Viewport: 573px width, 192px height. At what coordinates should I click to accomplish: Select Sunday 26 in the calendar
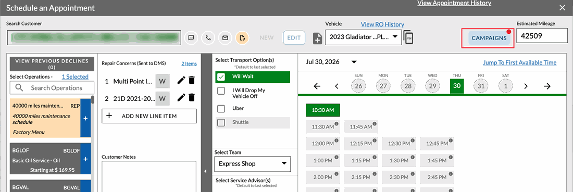click(358, 86)
